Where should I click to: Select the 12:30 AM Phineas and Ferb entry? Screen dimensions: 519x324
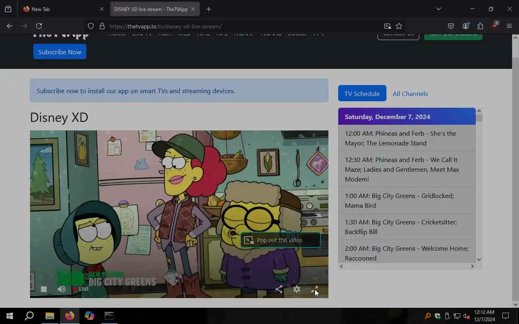(x=407, y=169)
